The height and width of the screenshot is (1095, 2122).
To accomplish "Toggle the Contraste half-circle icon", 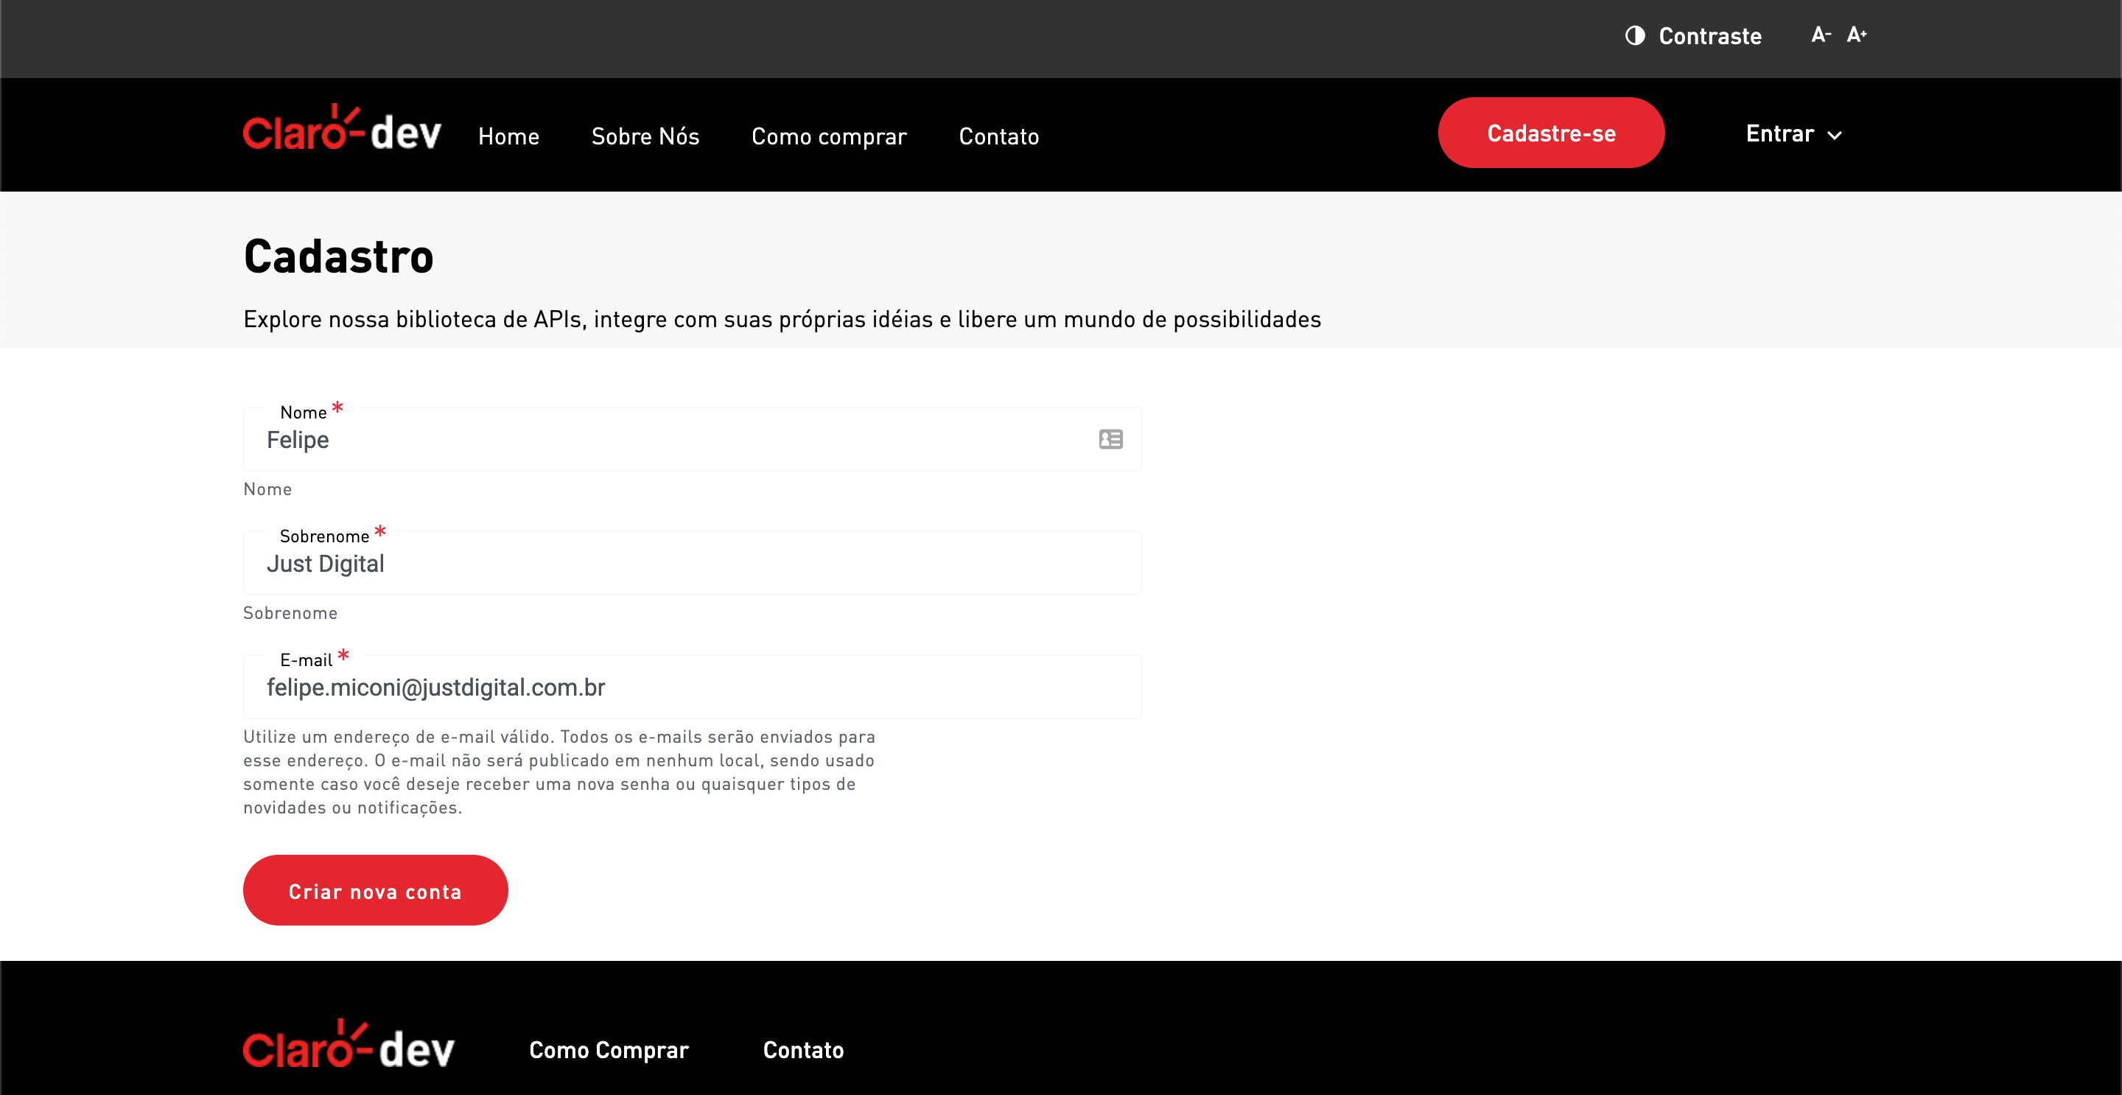I will (x=1634, y=36).
